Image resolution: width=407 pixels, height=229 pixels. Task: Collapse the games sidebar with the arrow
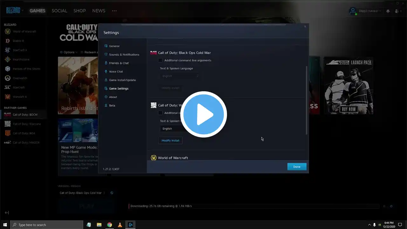click(7, 213)
